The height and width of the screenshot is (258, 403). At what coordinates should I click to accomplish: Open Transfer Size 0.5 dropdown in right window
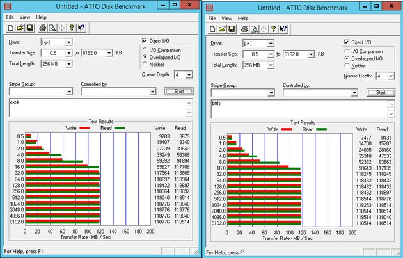(x=271, y=54)
